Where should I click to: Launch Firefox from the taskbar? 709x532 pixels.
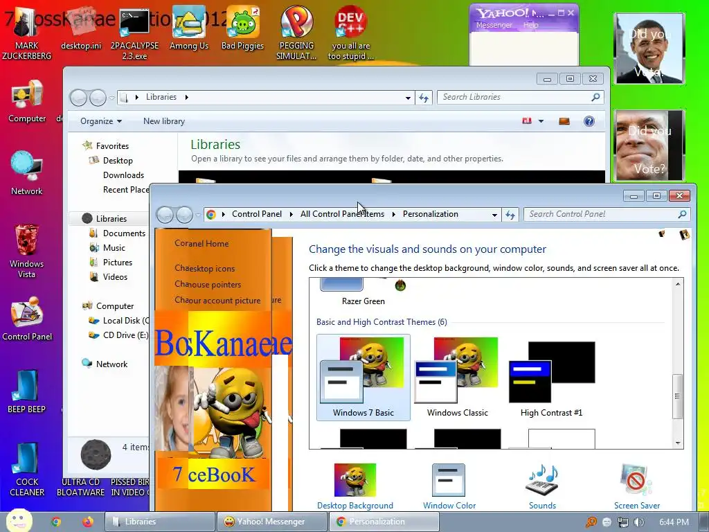pos(87,522)
